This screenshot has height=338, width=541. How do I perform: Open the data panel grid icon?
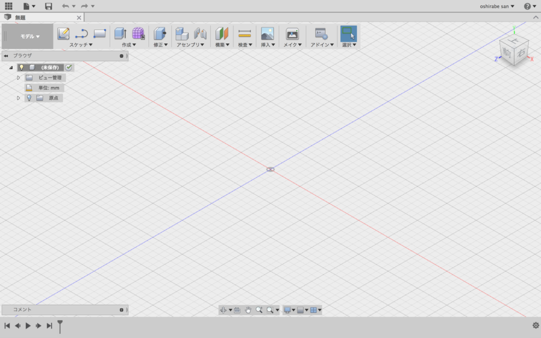[x=8, y=6]
